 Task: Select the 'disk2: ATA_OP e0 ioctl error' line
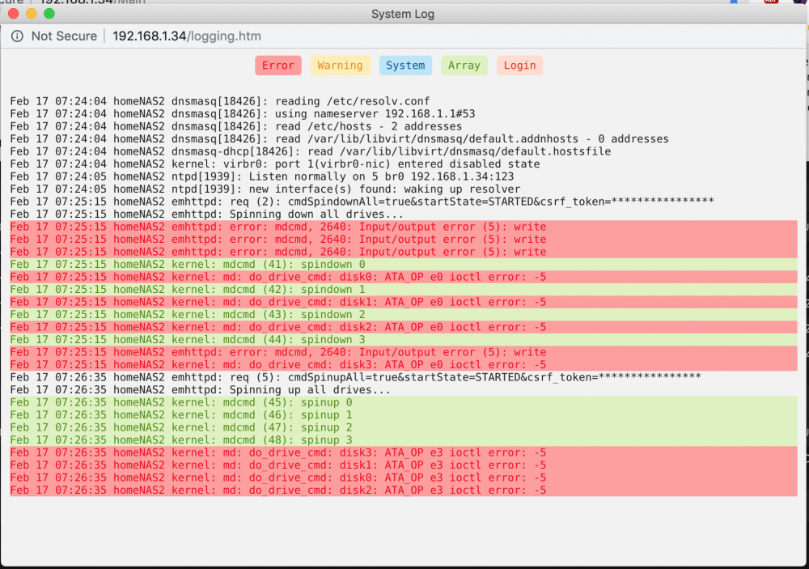pyautogui.click(x=404, y=327)
